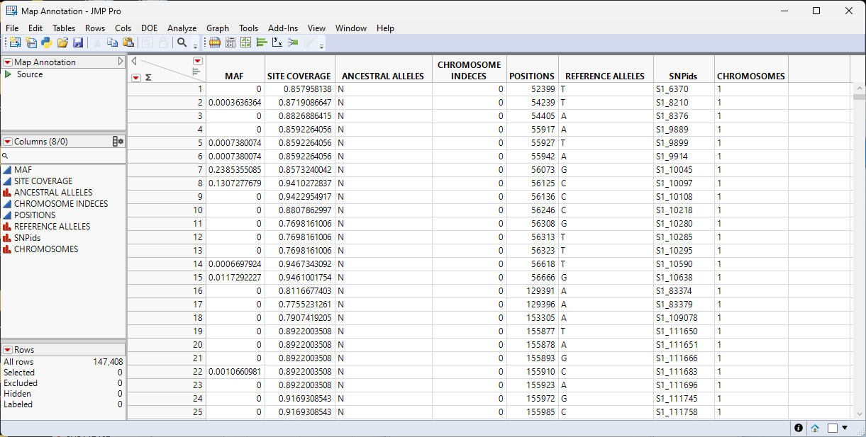Open the Graph menu
The image size is (866, 437).
tap(217, 28)
